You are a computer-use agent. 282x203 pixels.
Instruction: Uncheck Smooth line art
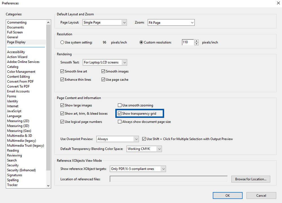click(62, 71)
